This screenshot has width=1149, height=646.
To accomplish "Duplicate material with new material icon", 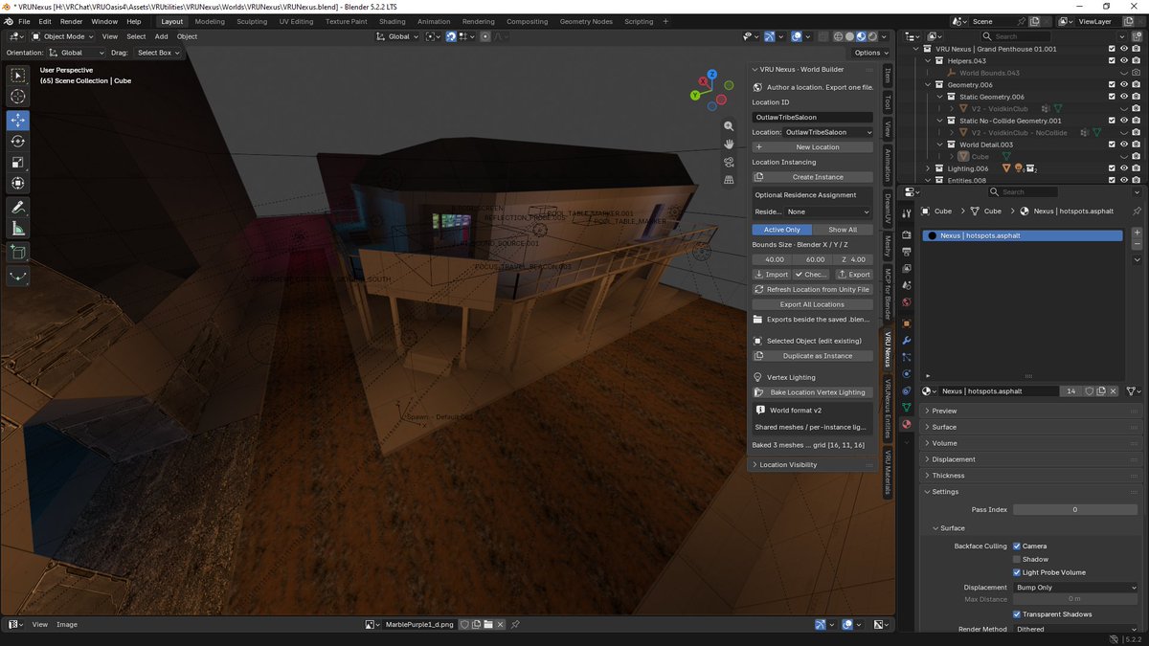I will 1101,391.
